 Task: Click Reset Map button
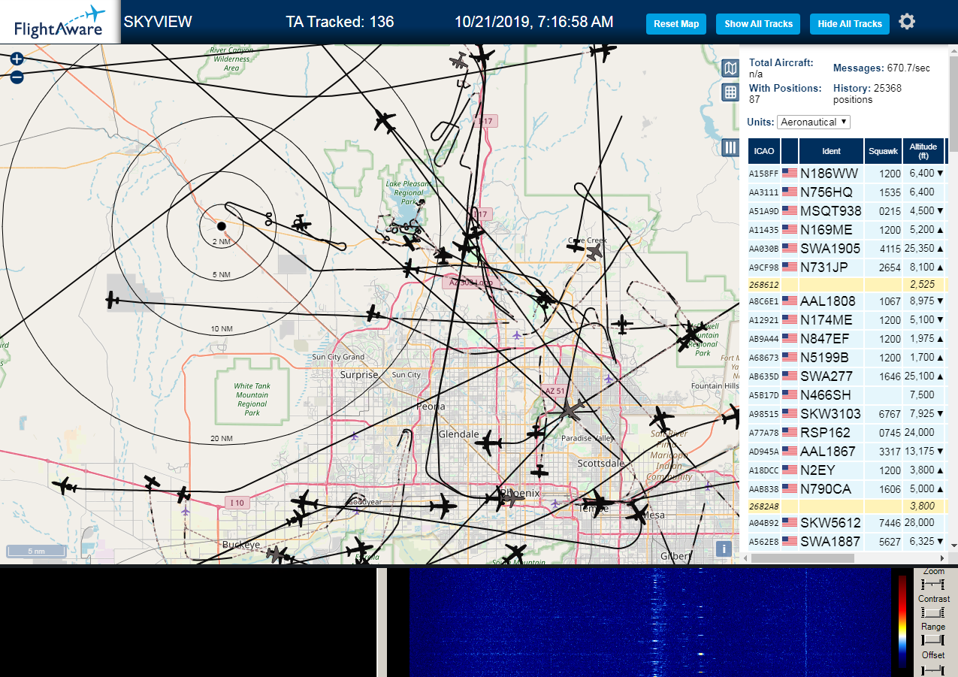[x=676, y=24]
